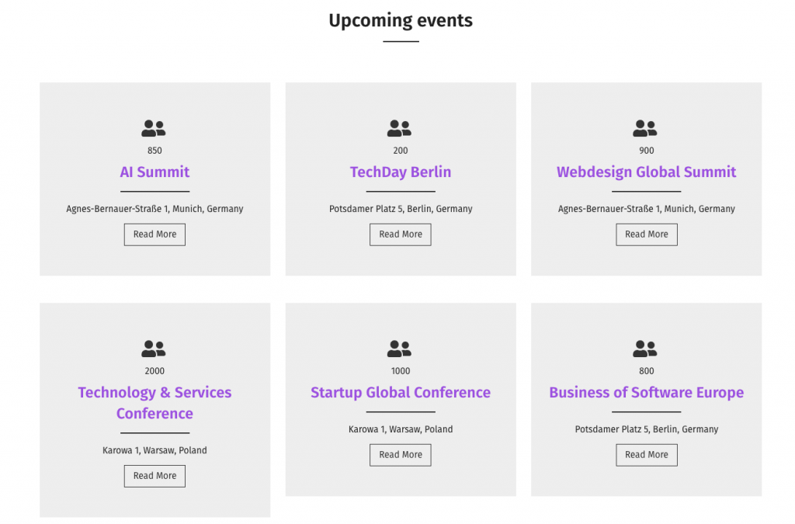Screen dimensions: 795x524
Task: Click attendees icon on Business of Software card
Action: 645,349
